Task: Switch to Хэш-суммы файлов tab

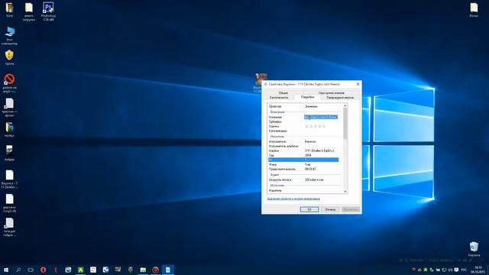Action: 332,93
